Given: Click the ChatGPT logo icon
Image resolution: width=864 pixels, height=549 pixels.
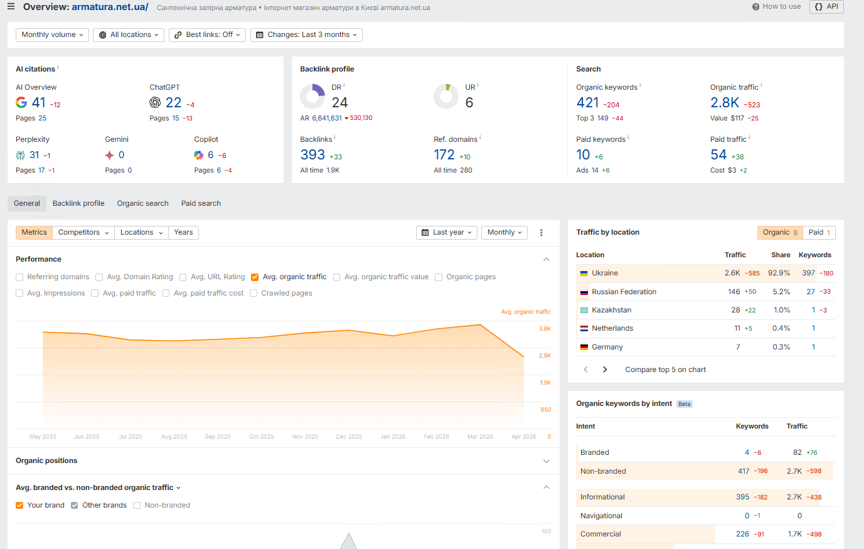Looking at the screenshot, I should coord(155,102).
